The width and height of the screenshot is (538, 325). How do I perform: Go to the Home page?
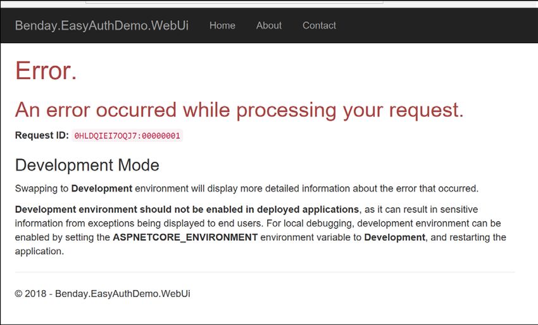point(222,25)
